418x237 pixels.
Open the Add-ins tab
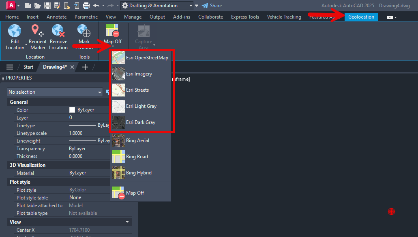click(182, 17)
